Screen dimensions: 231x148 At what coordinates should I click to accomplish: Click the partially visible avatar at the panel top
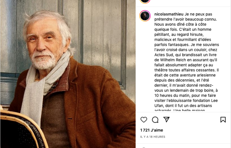tap(145, 1)
